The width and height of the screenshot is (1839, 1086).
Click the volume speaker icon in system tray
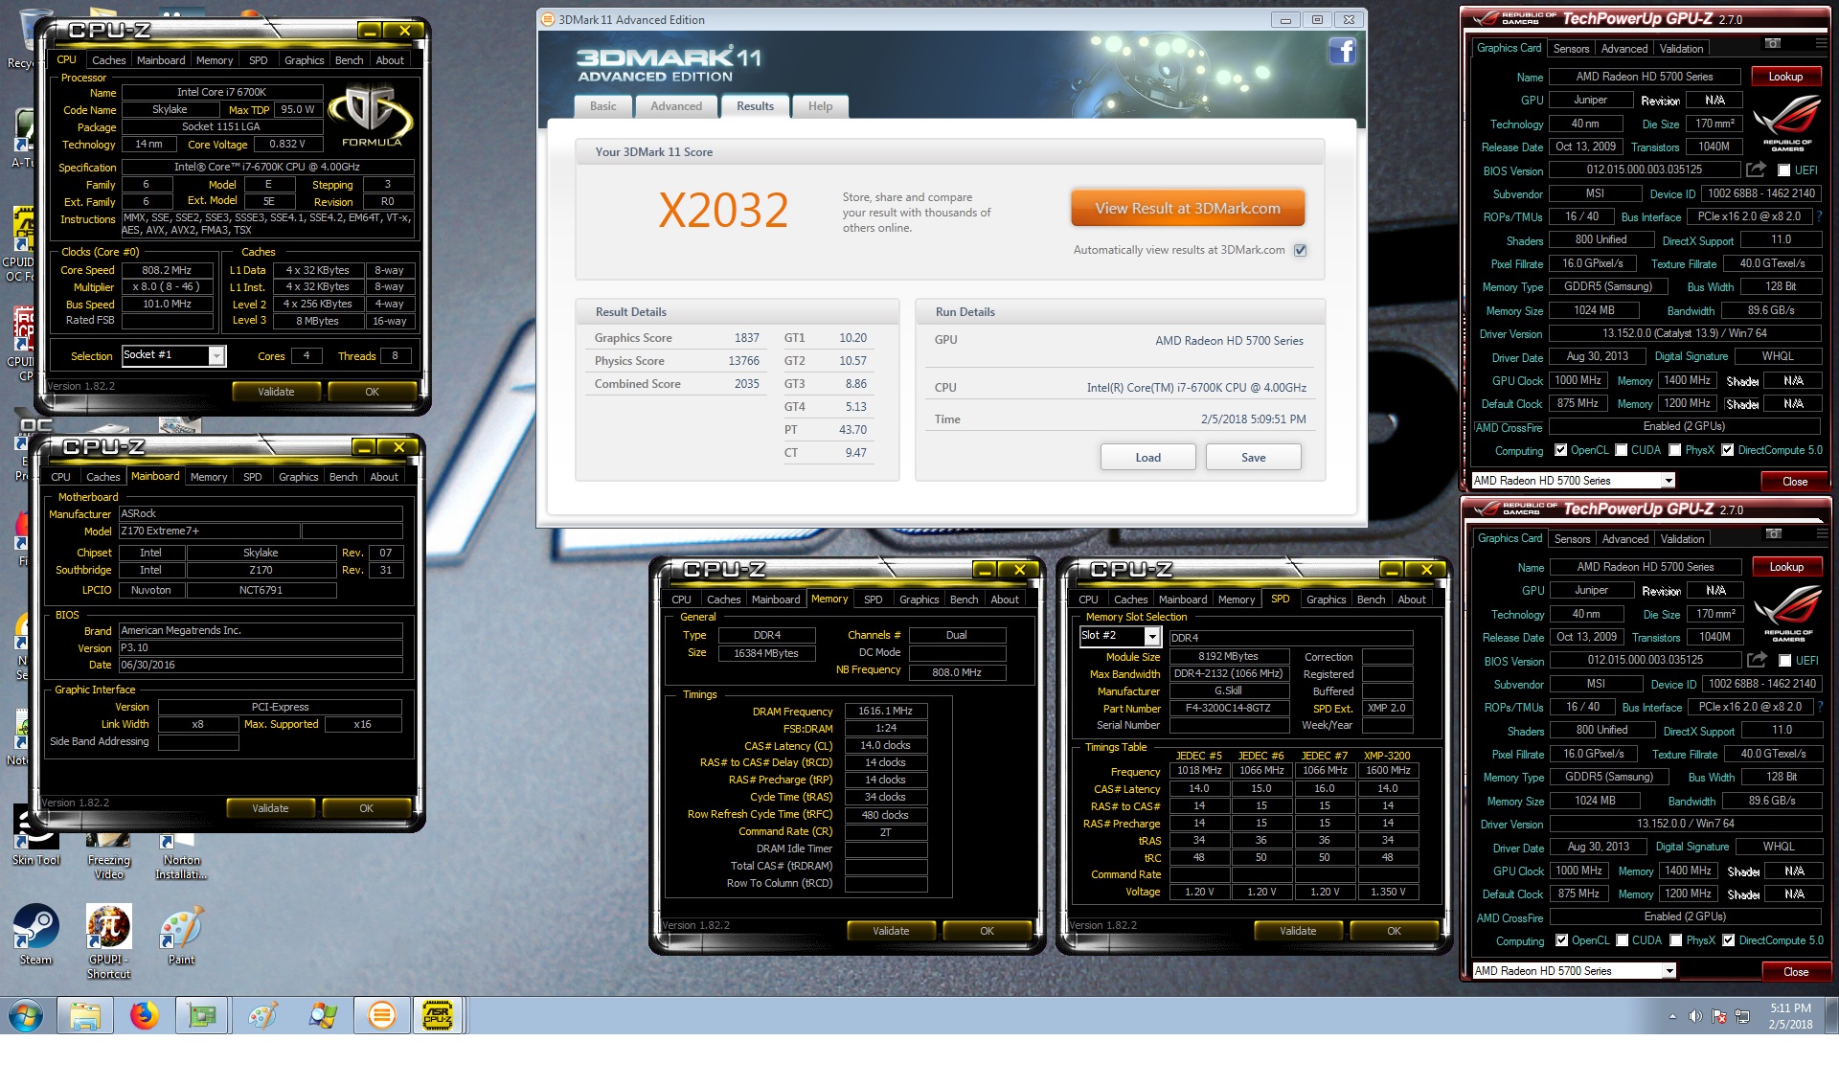pos(1695,1016)
